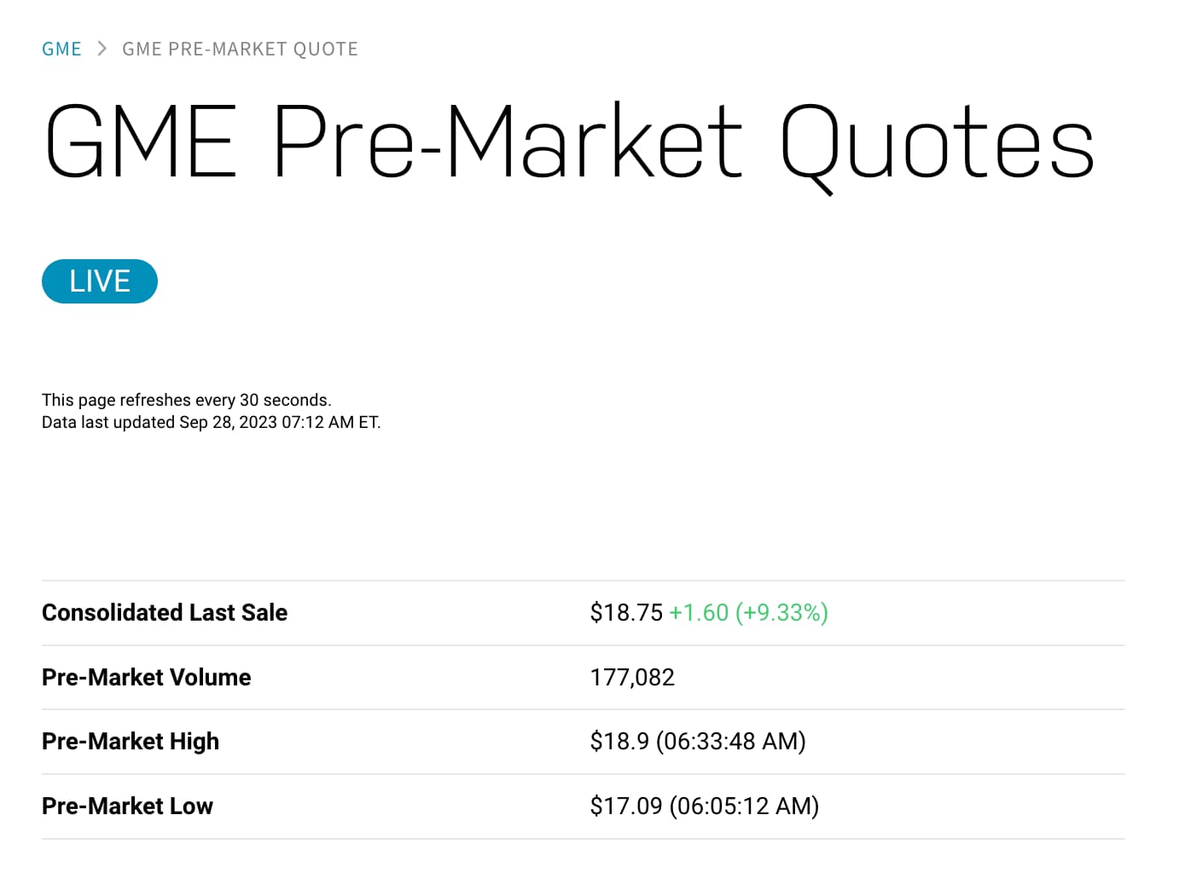This screenshot has width=1185, height=896.
Task: Click the $18.75 last sale price
Action: pos(626,613)
